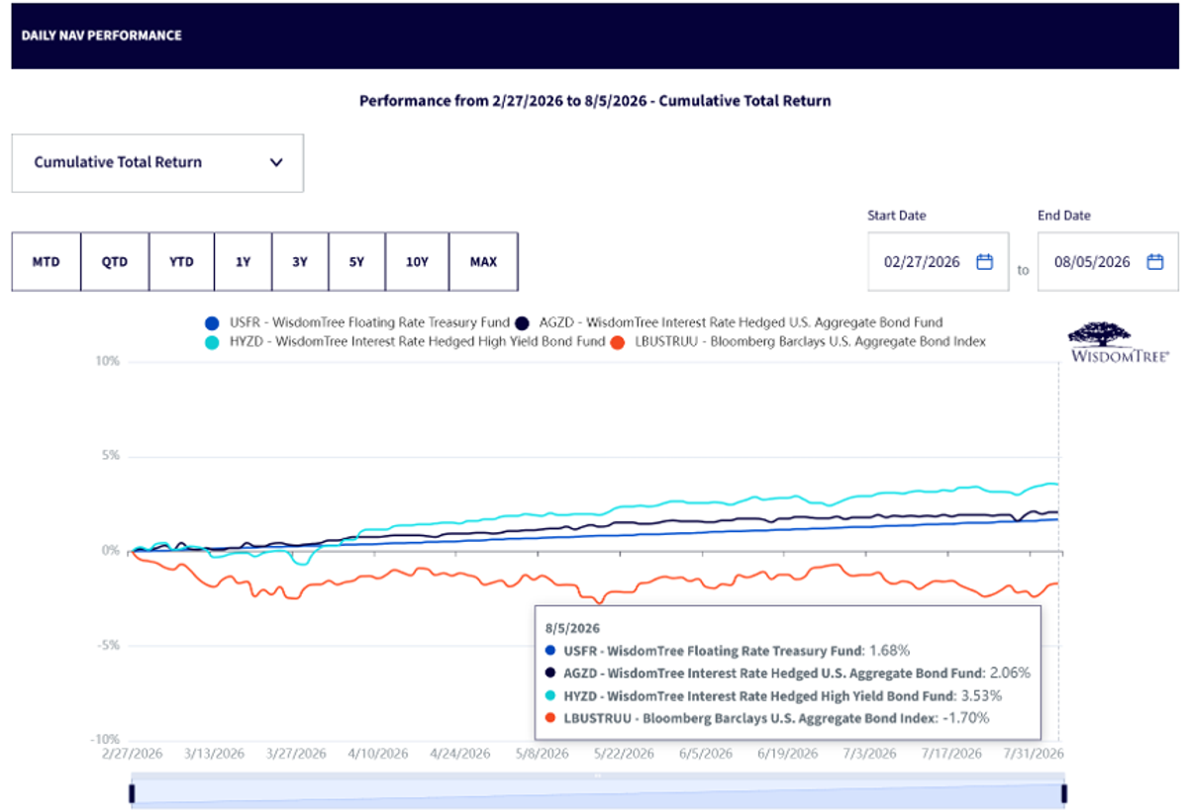Choose the MAX range button
1188x812 pixels.
point(483,262)
